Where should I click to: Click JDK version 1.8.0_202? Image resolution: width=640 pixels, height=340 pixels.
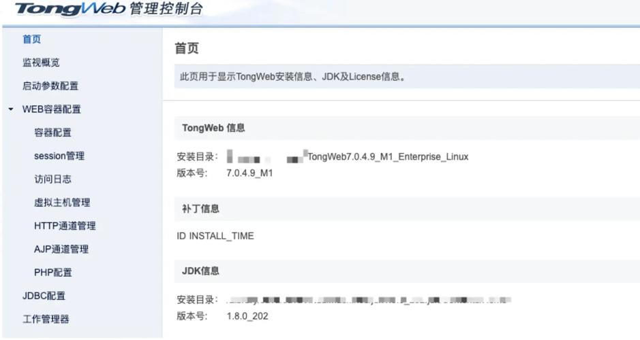pos(247,316)
